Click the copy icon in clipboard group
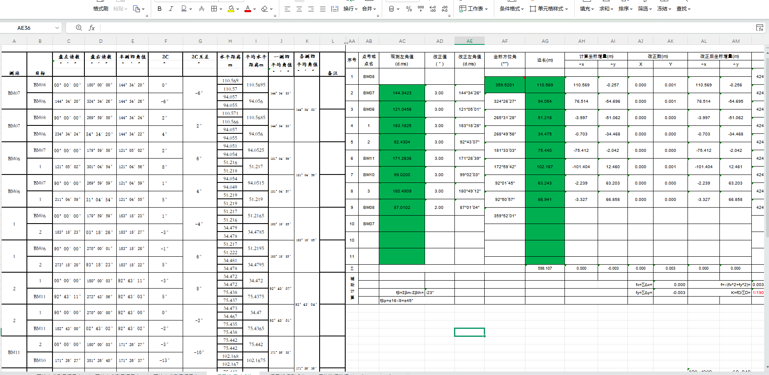This screenshot has width=769, height=375. click(x=136, y=9)
